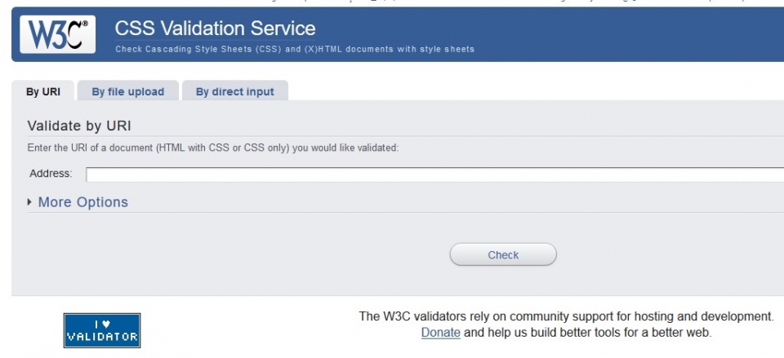Click the Validate by URI heading
The image size is (784, 358).
pyautogui.click(x=79, y=126)
